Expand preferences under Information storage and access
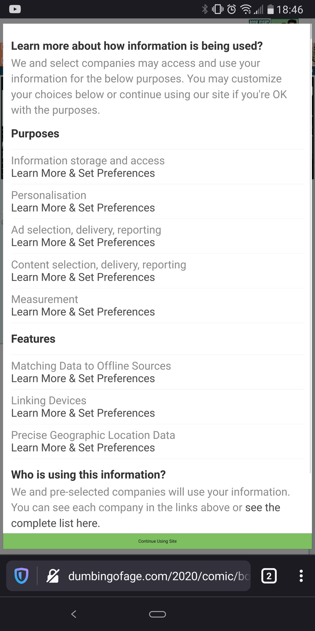This screenshot has height=631, width=315. point(83,173)
